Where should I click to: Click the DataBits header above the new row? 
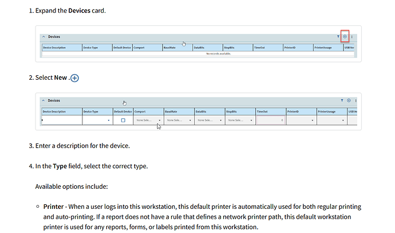coord(210,111)
